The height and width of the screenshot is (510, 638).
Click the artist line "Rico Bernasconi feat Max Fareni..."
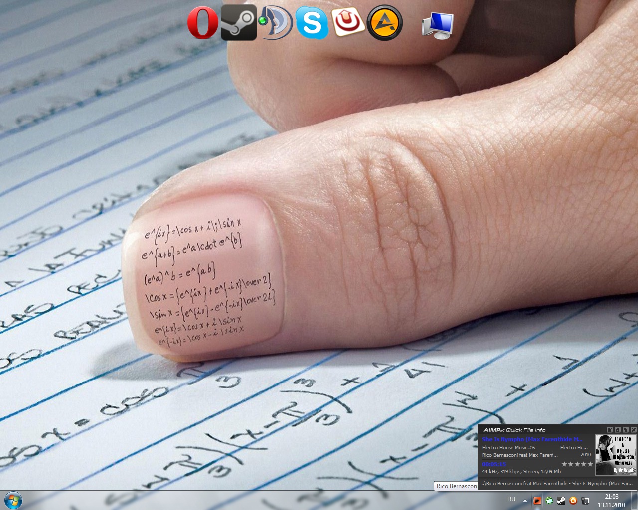[520, 455]
